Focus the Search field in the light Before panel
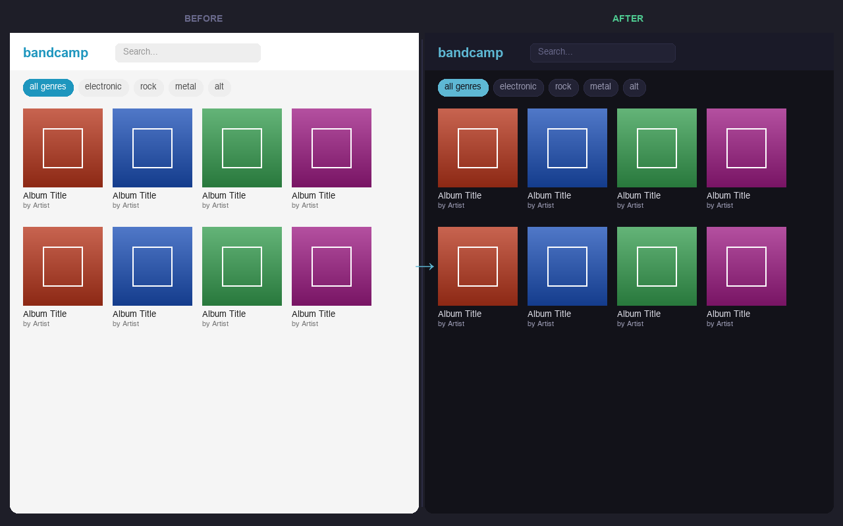843x526 pixels. [188, 53]
